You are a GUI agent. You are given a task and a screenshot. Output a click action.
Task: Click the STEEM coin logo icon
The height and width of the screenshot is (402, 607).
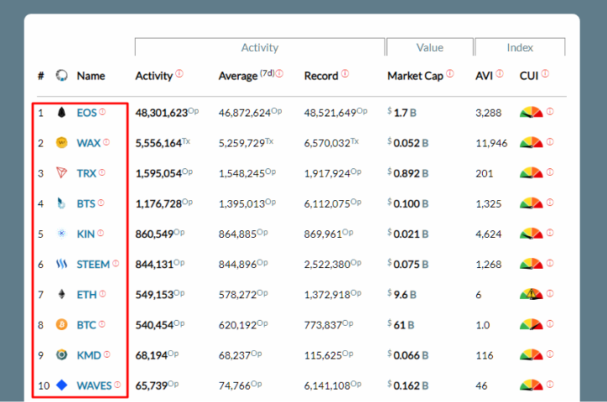tap(61, 264)
